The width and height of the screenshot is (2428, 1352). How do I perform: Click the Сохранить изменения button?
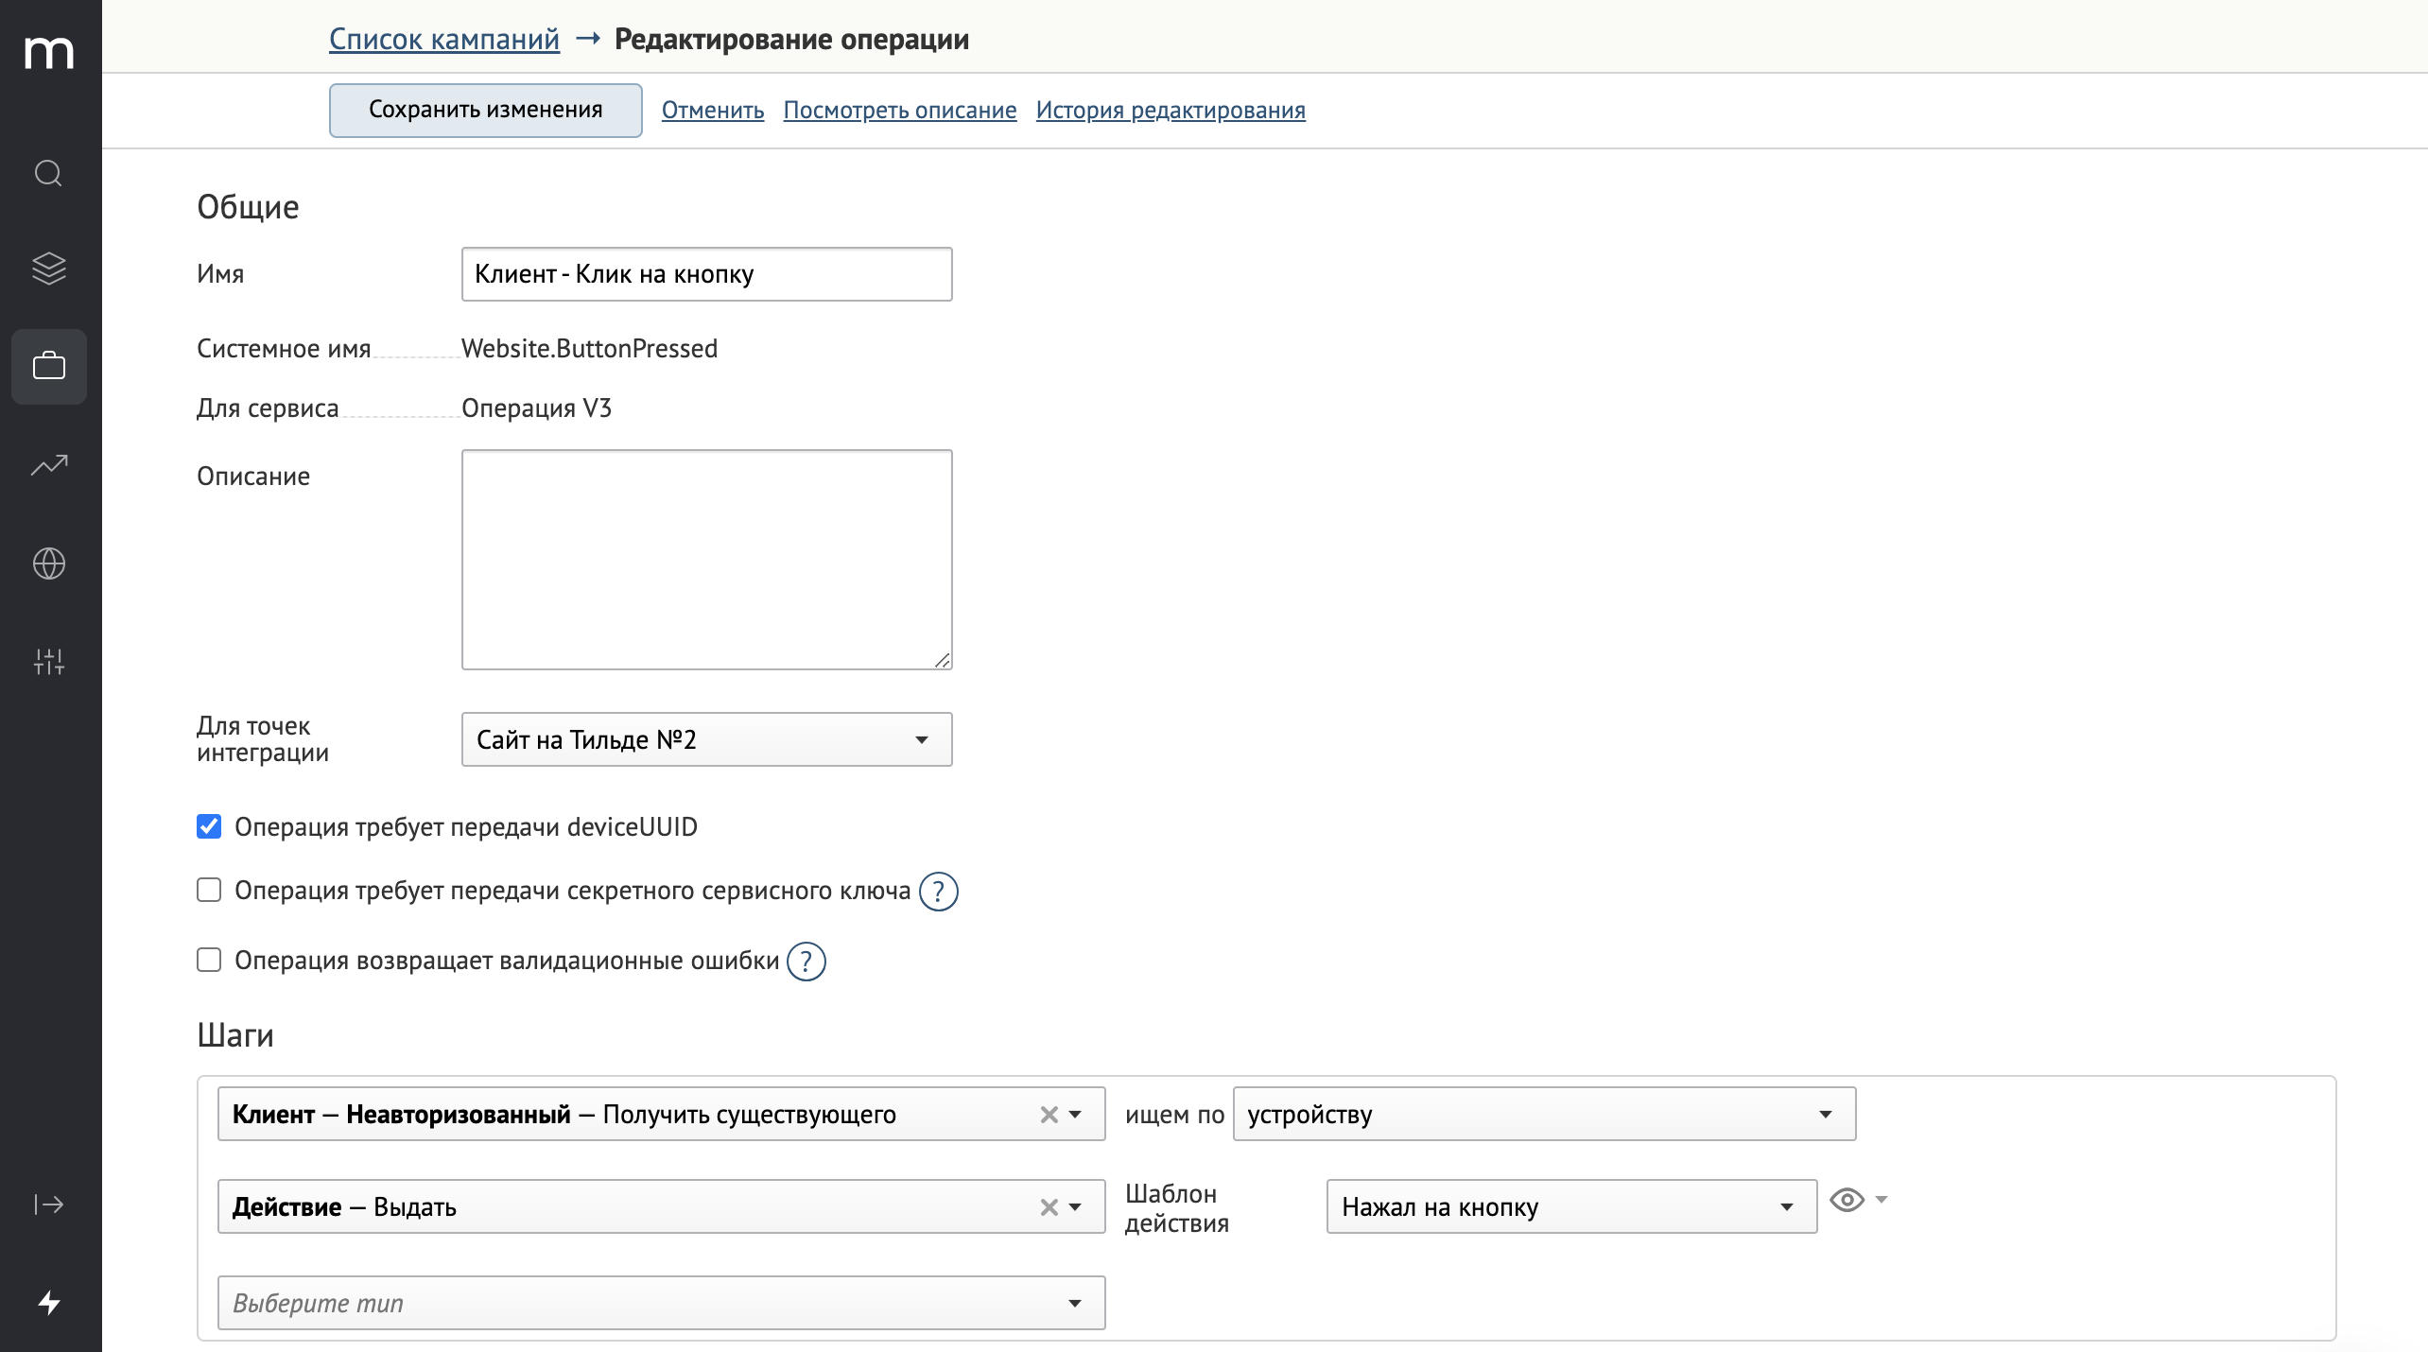[485, 110]
